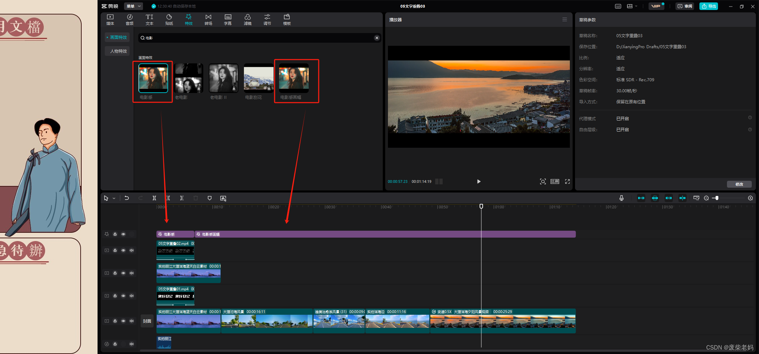759x354 pixels.
Task: Click the 修改 button in draft parameters
Action: coord(739,184)
